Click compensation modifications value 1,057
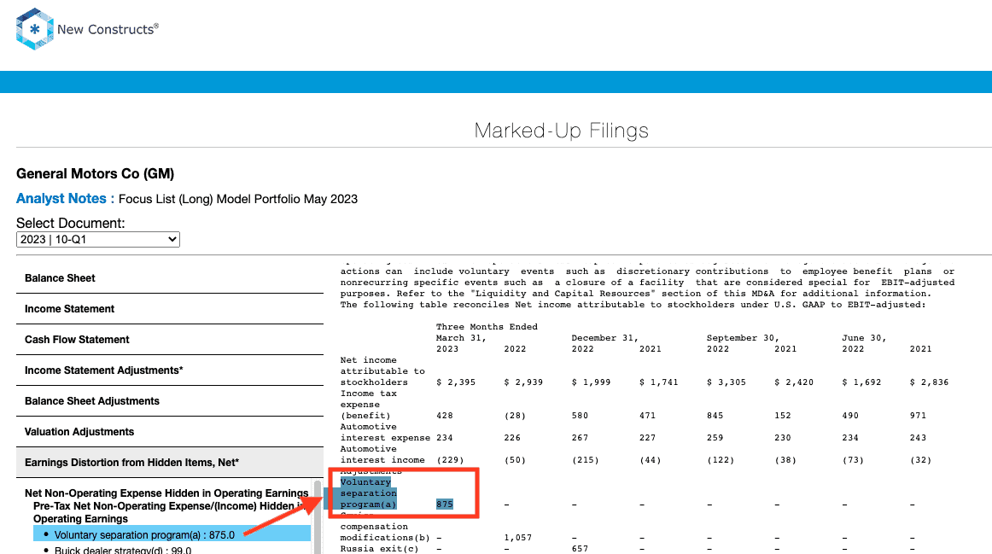This screenshot has width=992, height=554. point(517,538)
